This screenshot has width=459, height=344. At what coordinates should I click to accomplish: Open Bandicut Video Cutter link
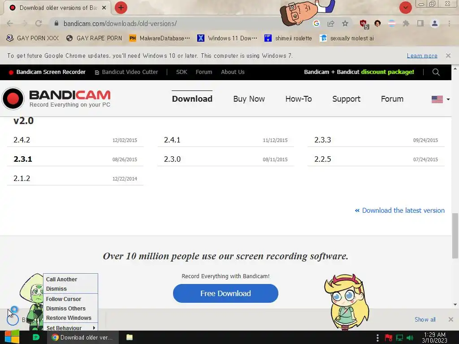coord(126,72)
